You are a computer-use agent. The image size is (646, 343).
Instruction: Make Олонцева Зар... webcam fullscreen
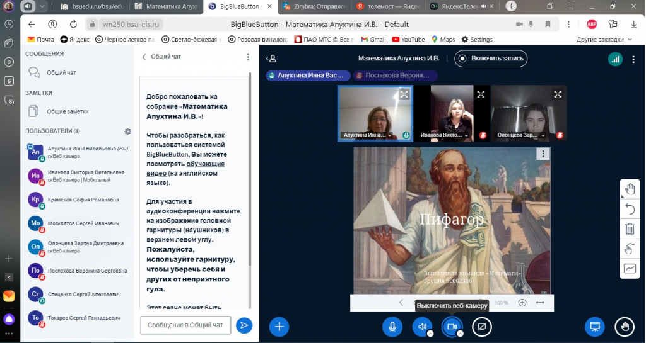pos(558,94)
